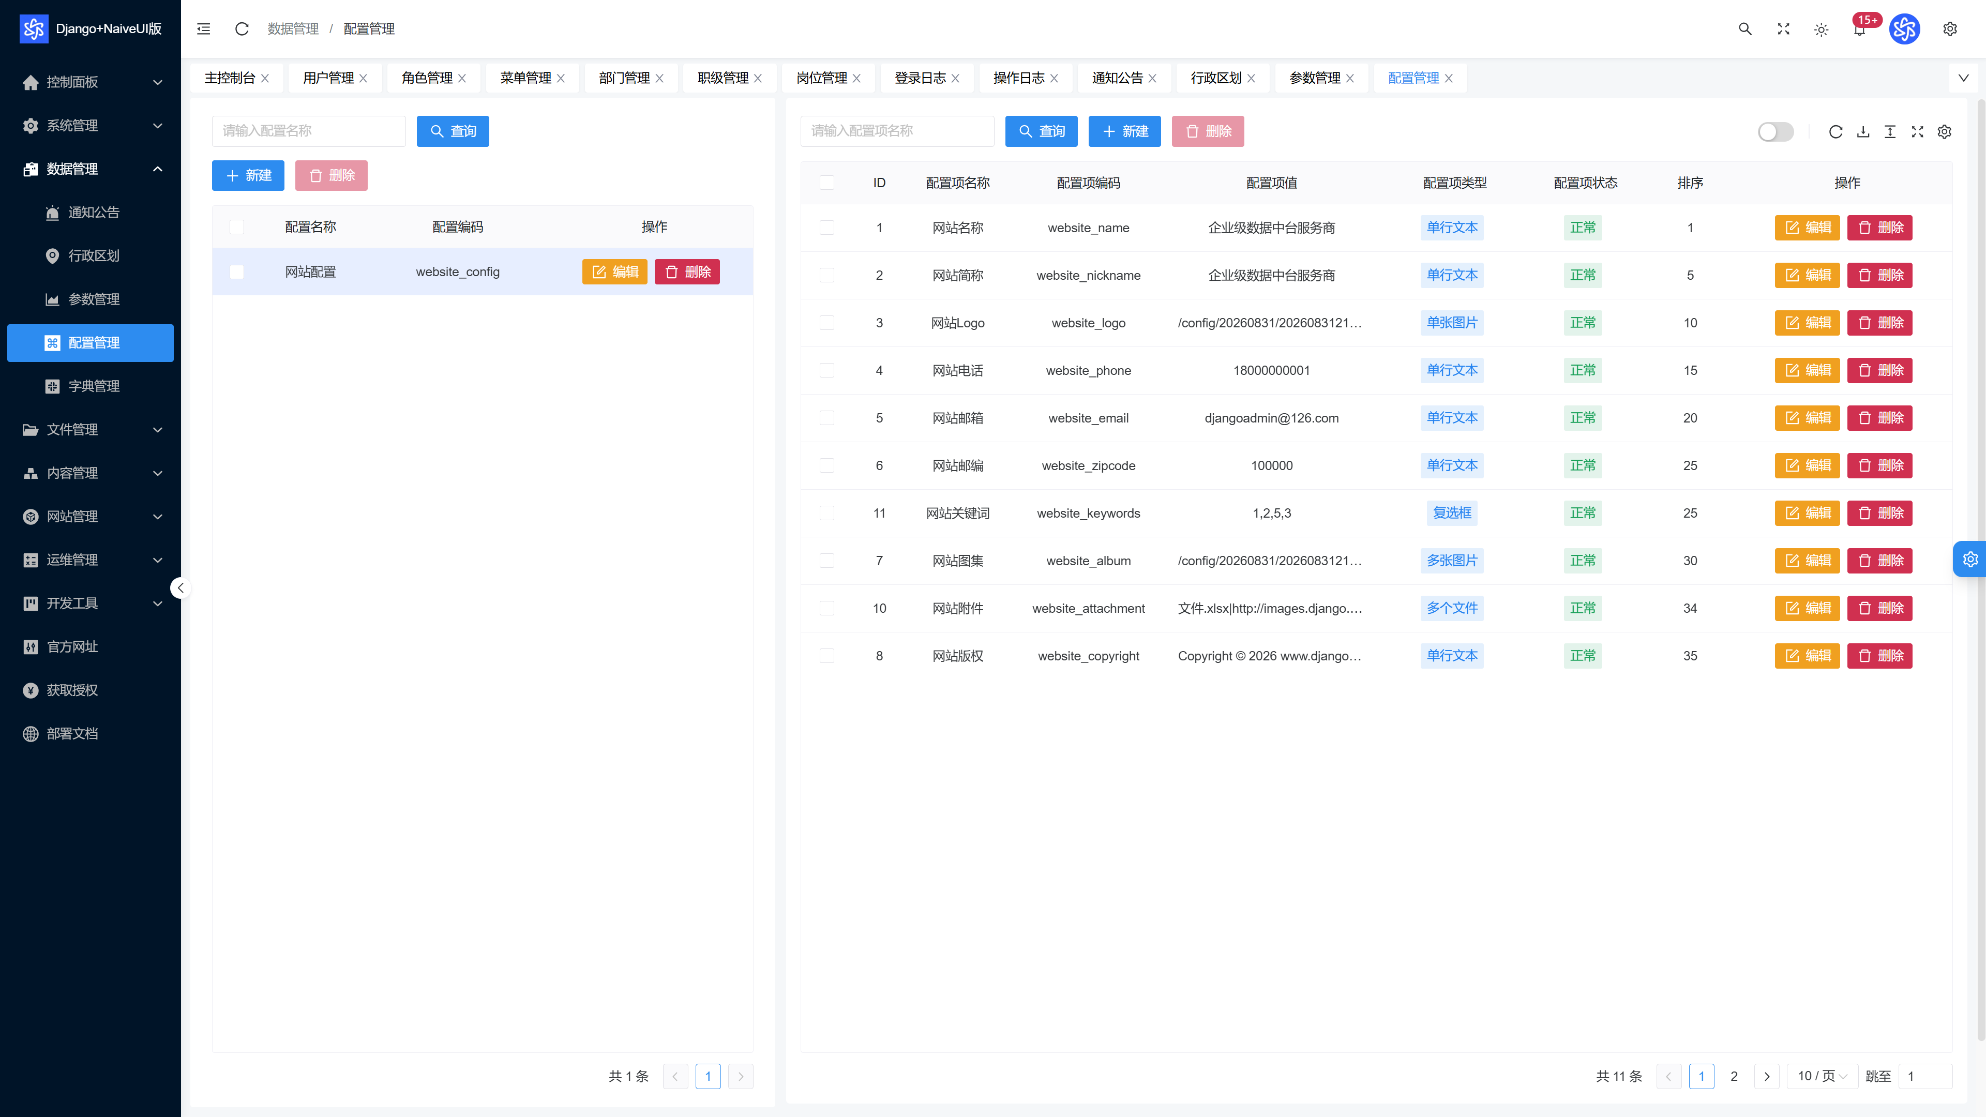1986x1117 pixels.
Task: Collapse the sidebar with the menu fold icon
Action: pos(204,28)
